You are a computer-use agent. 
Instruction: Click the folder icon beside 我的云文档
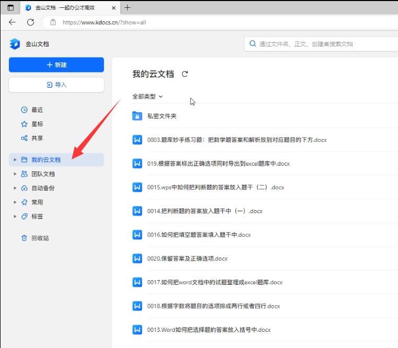(x=24, y=159)
